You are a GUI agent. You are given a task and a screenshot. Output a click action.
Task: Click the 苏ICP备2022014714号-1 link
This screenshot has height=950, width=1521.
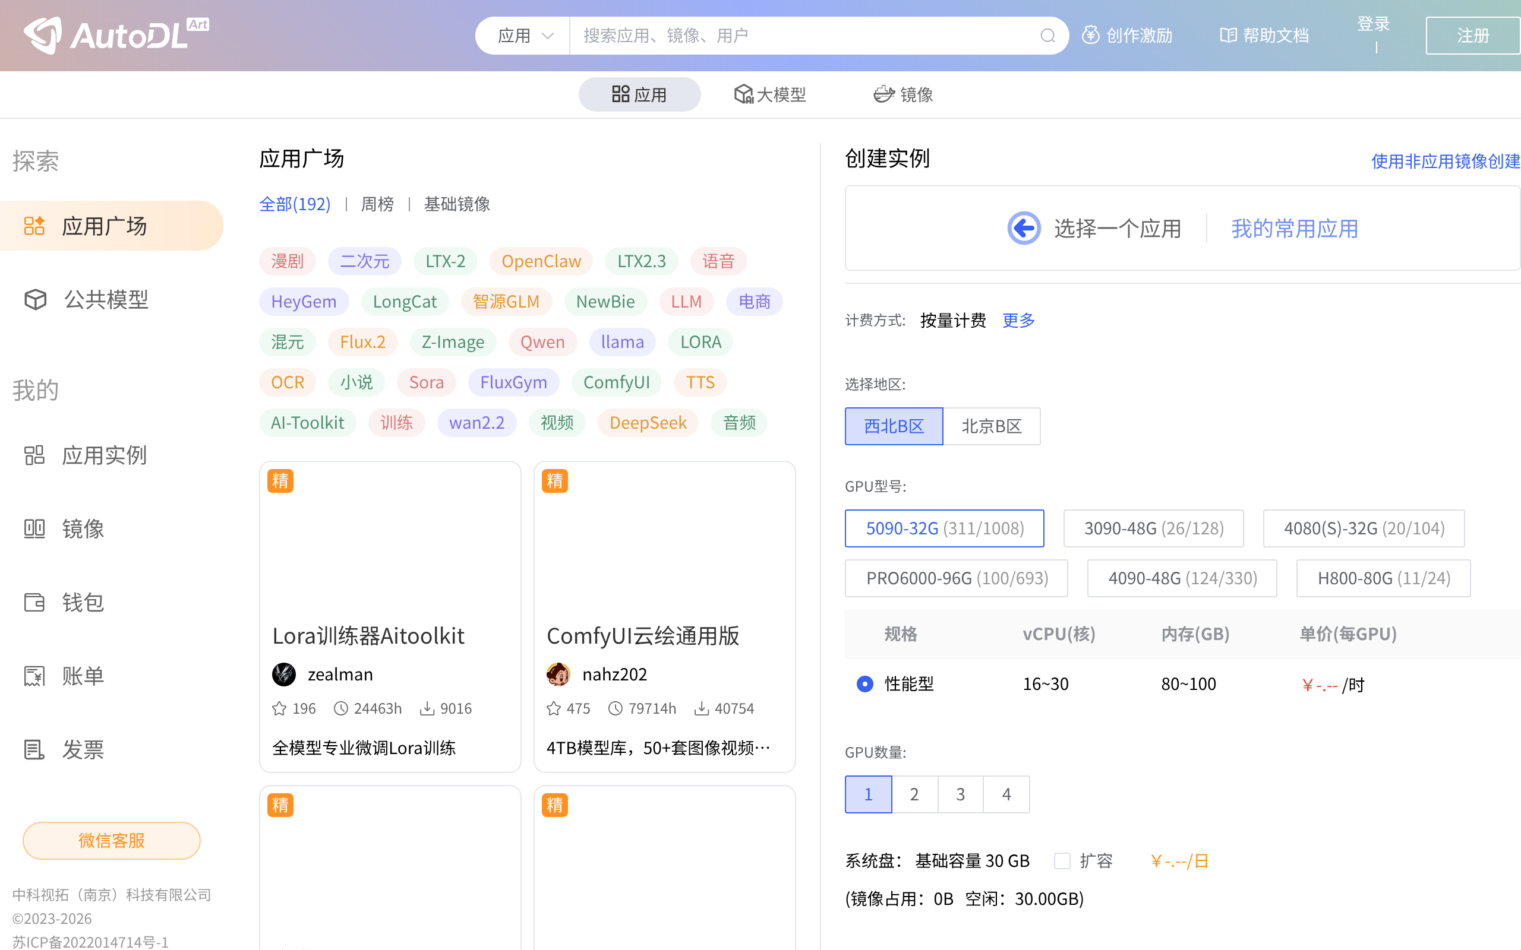90,941
